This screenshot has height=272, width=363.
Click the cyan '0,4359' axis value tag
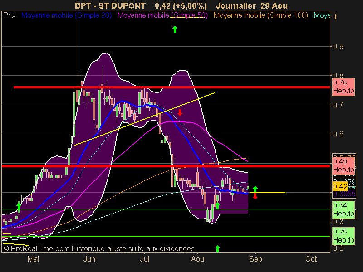344,182
